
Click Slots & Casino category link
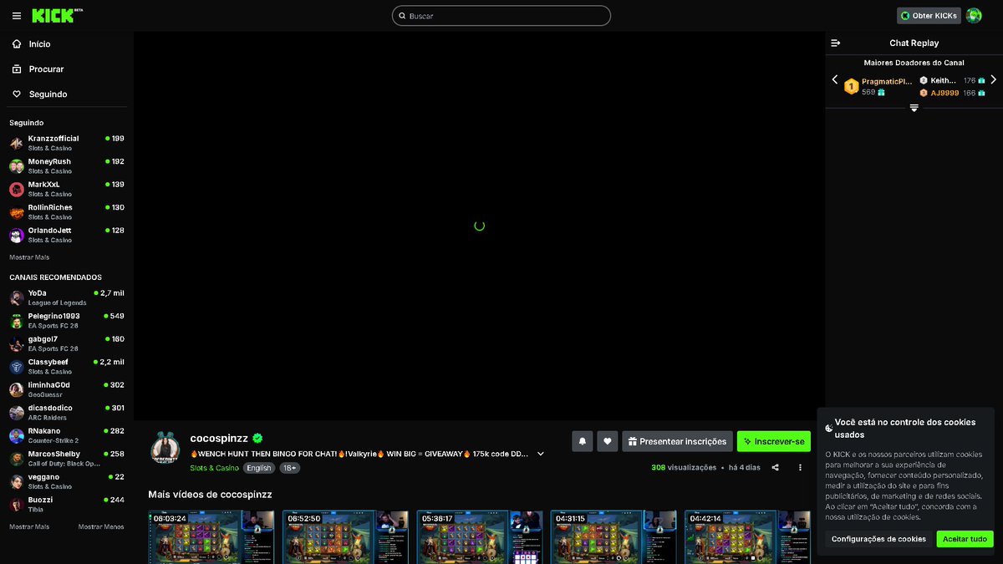(214, 468)
